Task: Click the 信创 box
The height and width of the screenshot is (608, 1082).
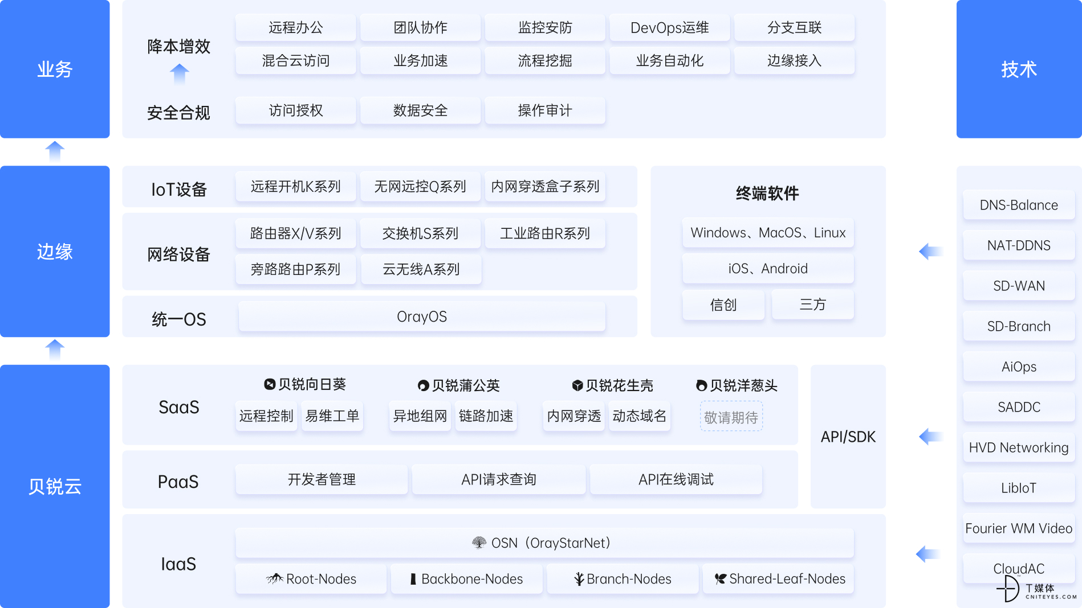Action: tap(723, 305)
